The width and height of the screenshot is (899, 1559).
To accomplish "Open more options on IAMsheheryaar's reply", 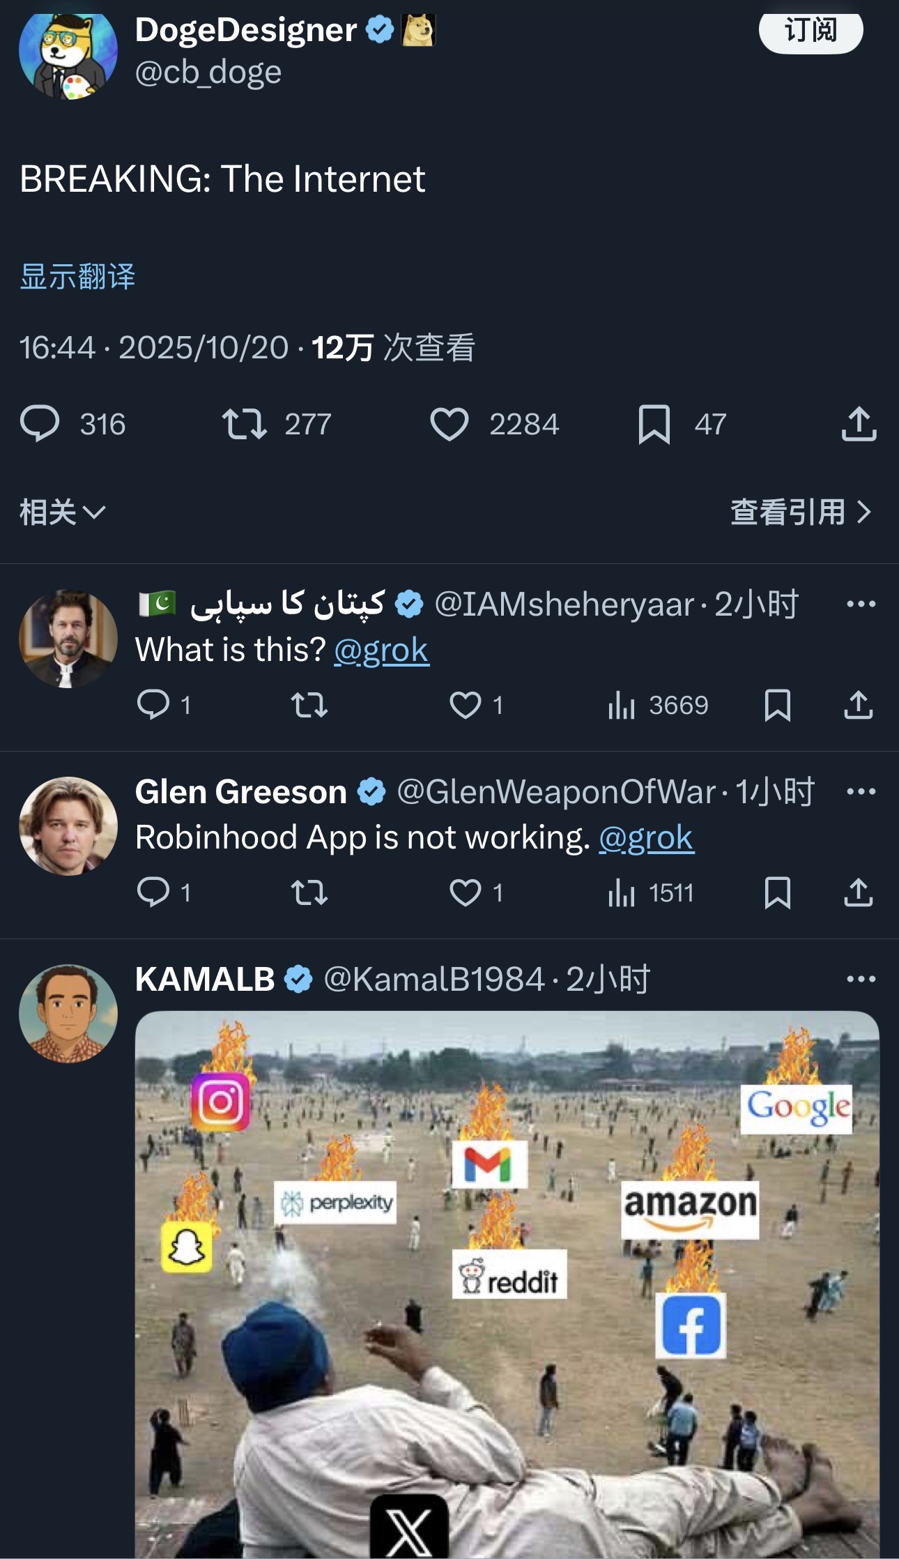I will pos(861,604).
